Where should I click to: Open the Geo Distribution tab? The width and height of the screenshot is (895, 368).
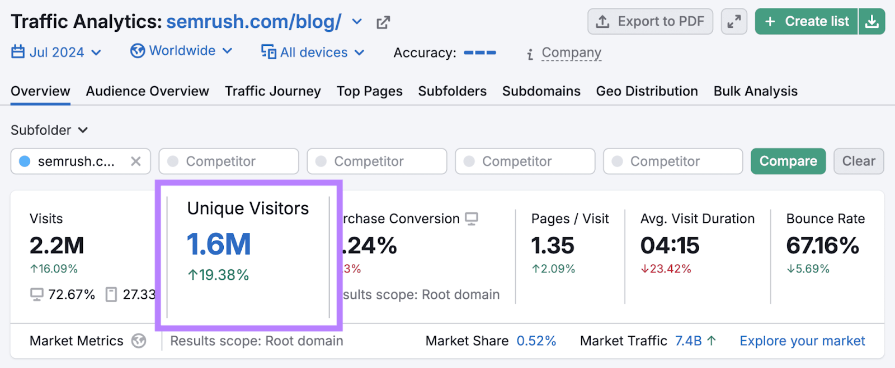pyautogui.click(x=647, y=91)
